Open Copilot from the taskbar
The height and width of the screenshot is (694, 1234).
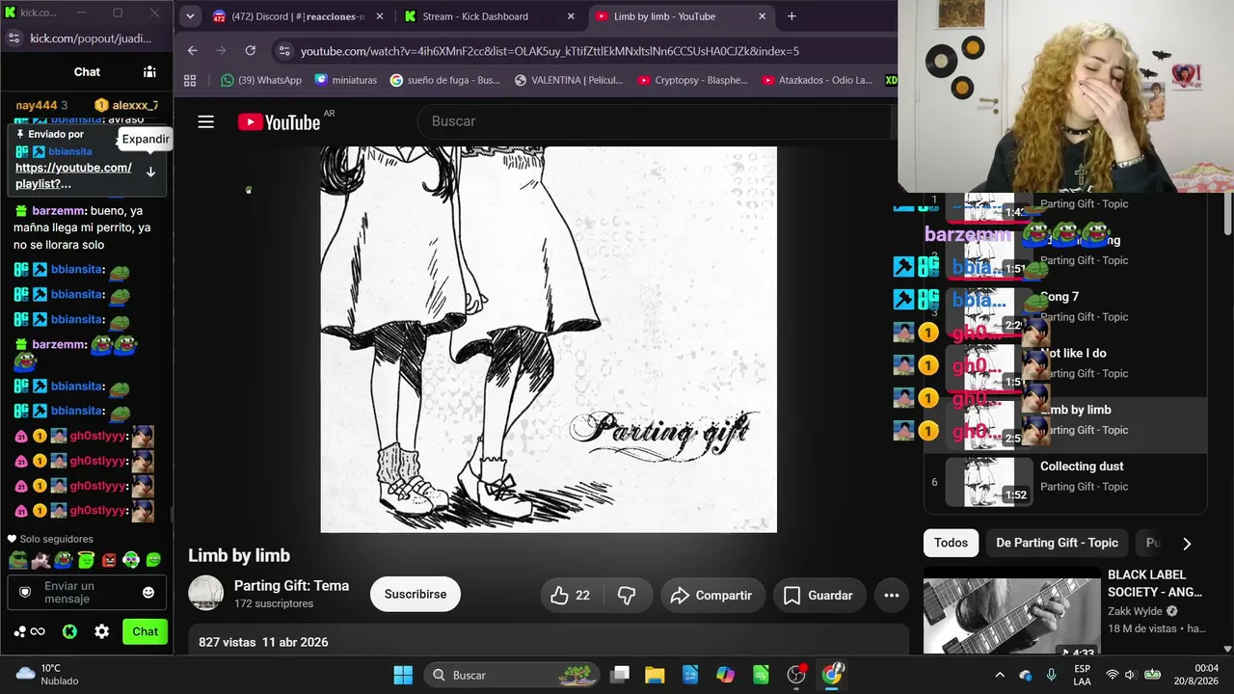click(726, 675)
